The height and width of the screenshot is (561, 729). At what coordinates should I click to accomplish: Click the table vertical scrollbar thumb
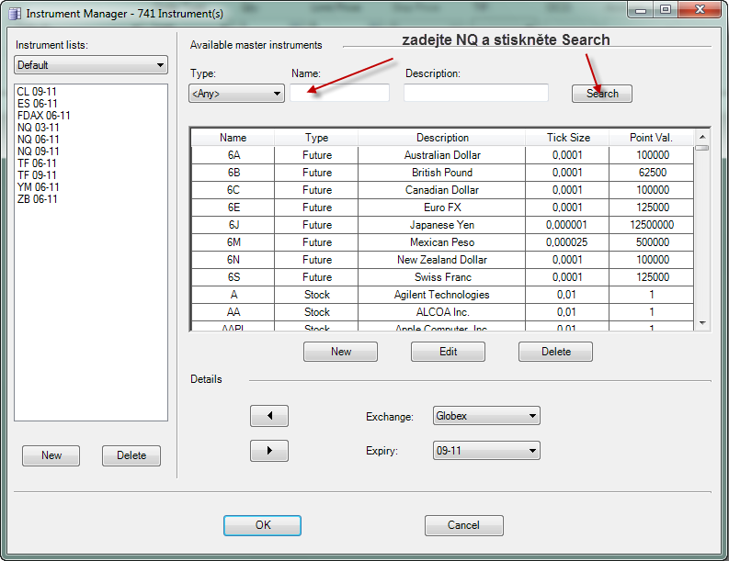702,148
